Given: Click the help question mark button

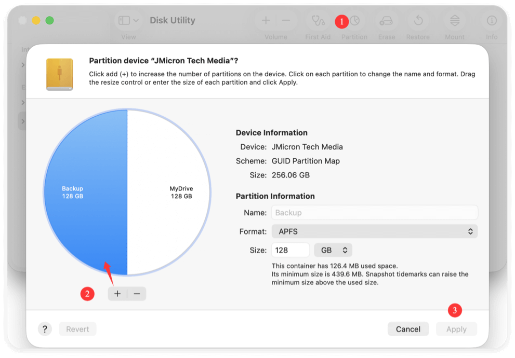Looking at the screenshot, I should click(x=45, y=329).
